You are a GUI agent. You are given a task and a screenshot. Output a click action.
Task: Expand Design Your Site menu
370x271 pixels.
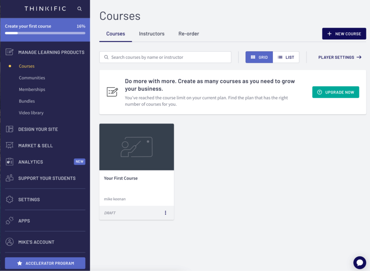[x=38, y=129]
